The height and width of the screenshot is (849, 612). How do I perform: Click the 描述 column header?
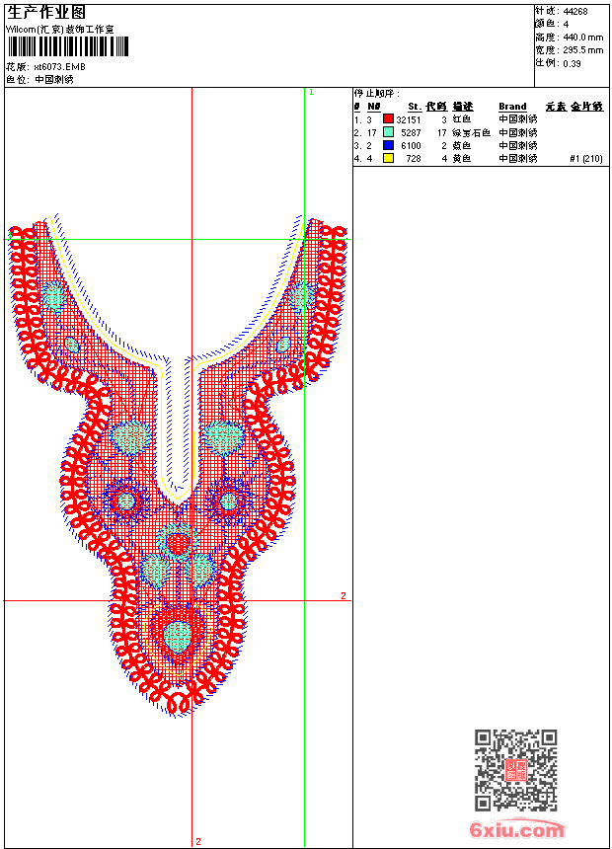463,107
